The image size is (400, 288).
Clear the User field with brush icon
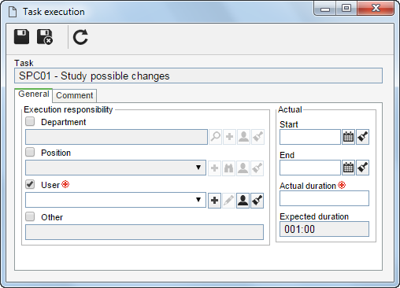coord(257,201)
